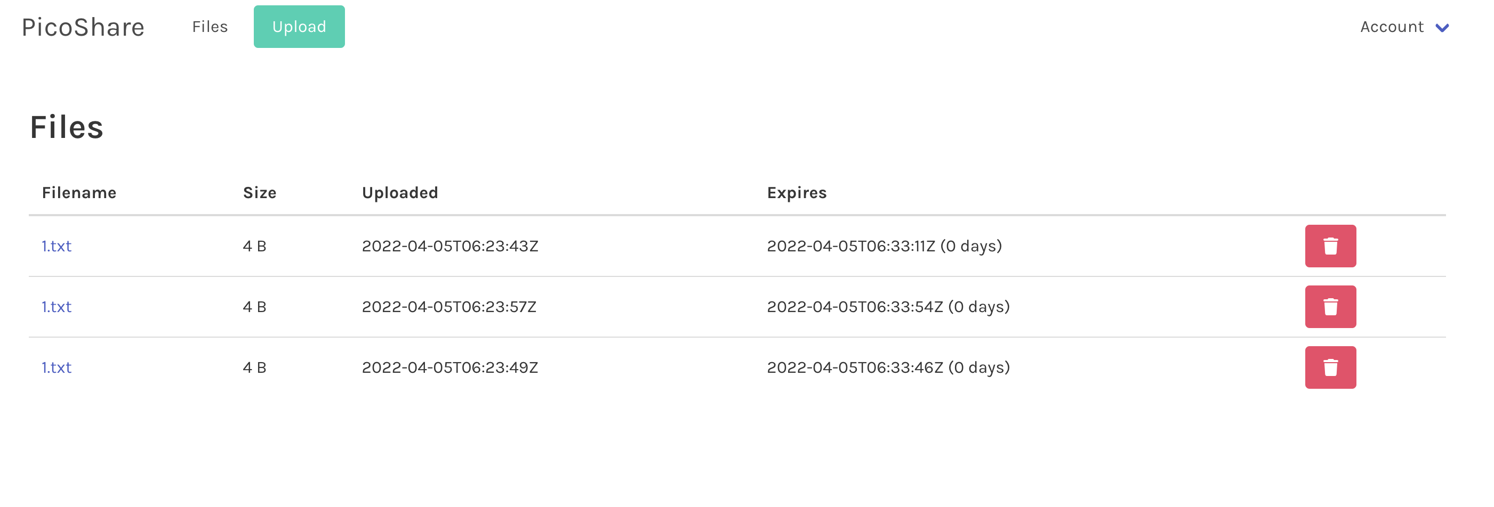The height and width of the screenshot is (507, 1494).
Task: Click the PicoShare logo
Action: click(83, 26)
